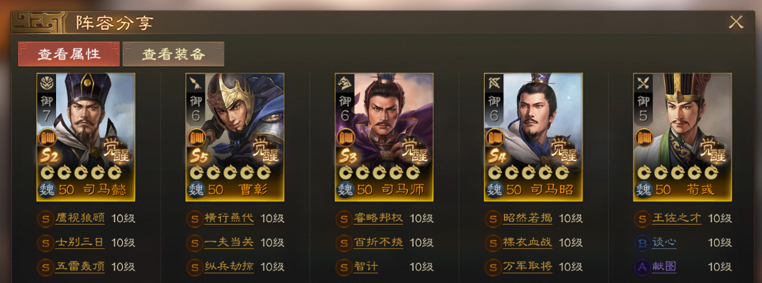Switch to the 查看属性 tab

[x=69, y=54]
